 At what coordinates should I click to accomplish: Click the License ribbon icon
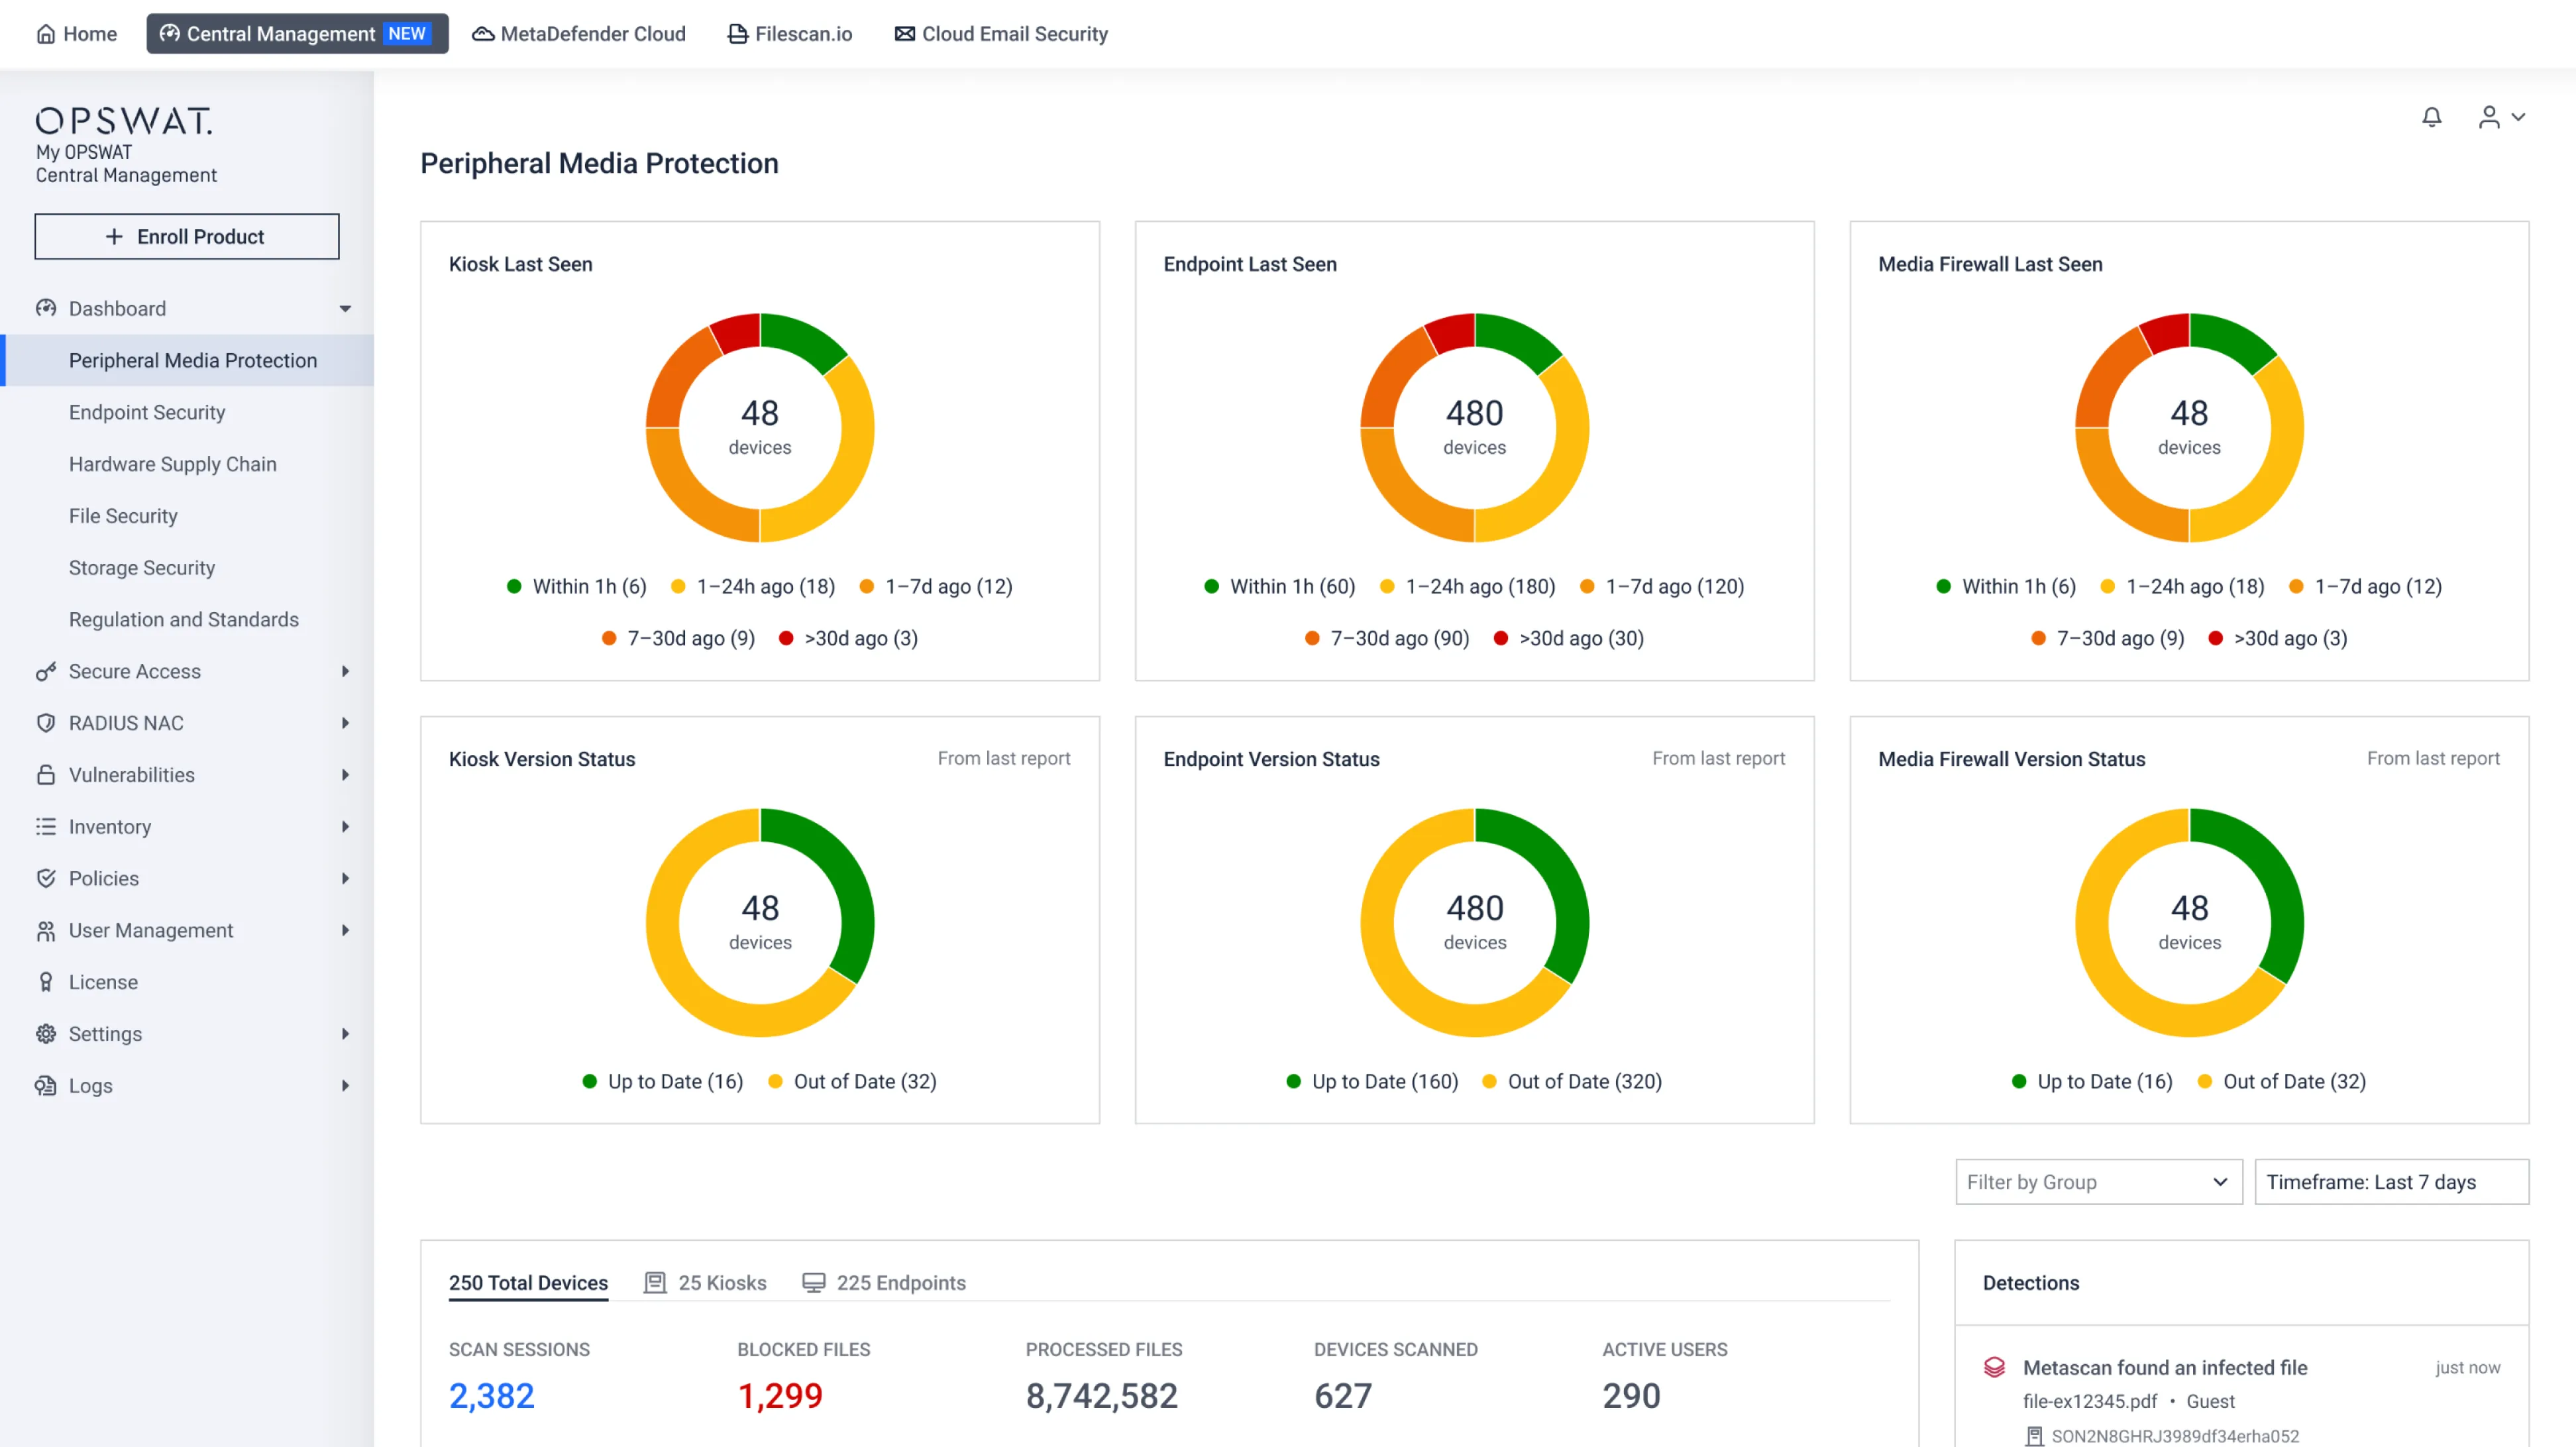coord(46,982)
